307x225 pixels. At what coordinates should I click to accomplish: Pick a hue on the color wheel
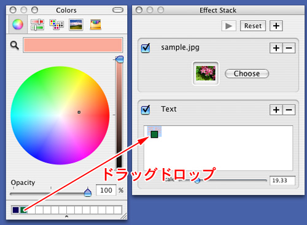tap(60, 116)
